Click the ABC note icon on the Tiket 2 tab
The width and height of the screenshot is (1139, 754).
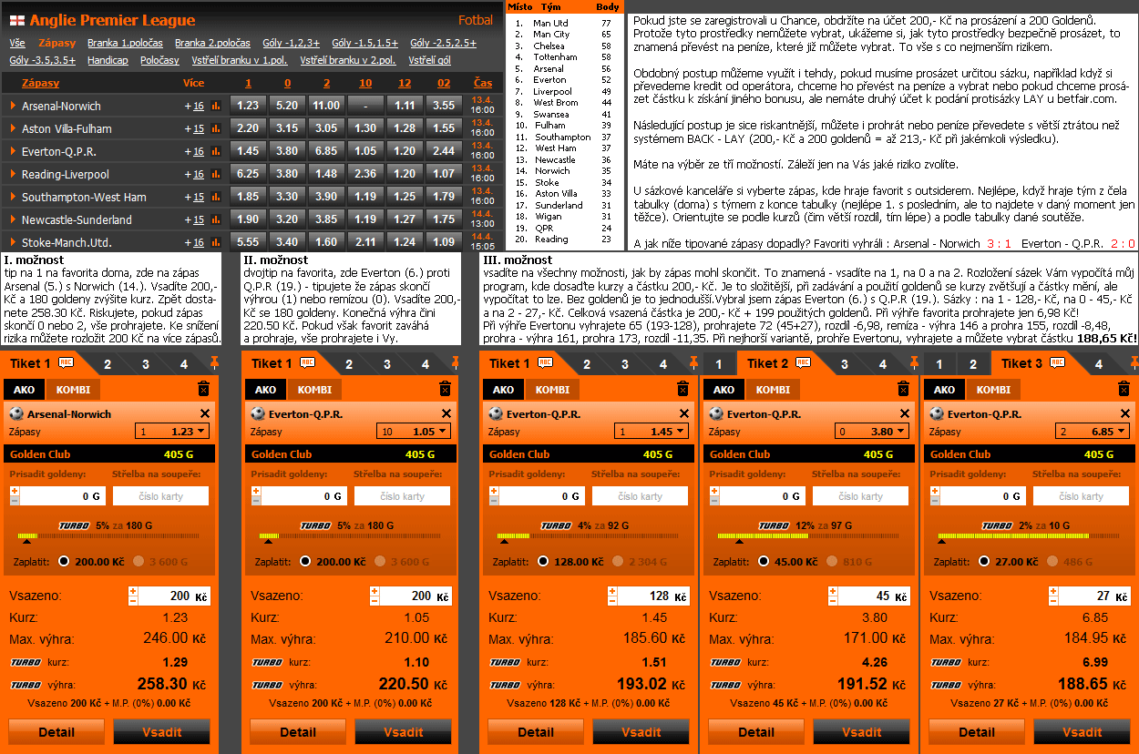pos(803,362)
